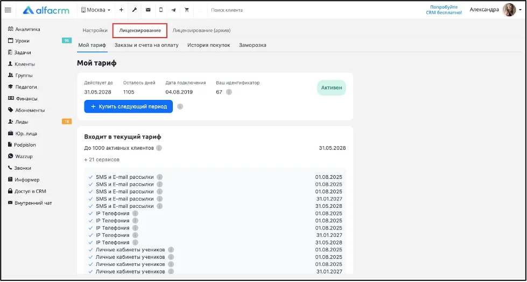
Task: Switch to the Настройки tab
Action: coord(95,30)
